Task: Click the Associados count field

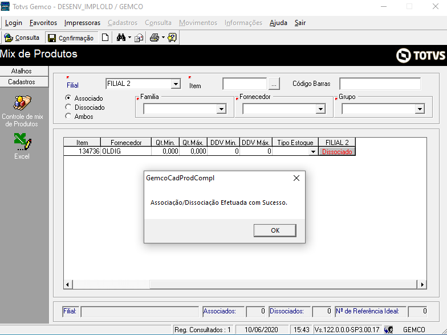Action: 256,312
